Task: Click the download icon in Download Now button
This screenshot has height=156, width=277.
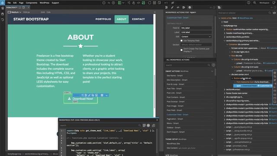Action: 69,99
